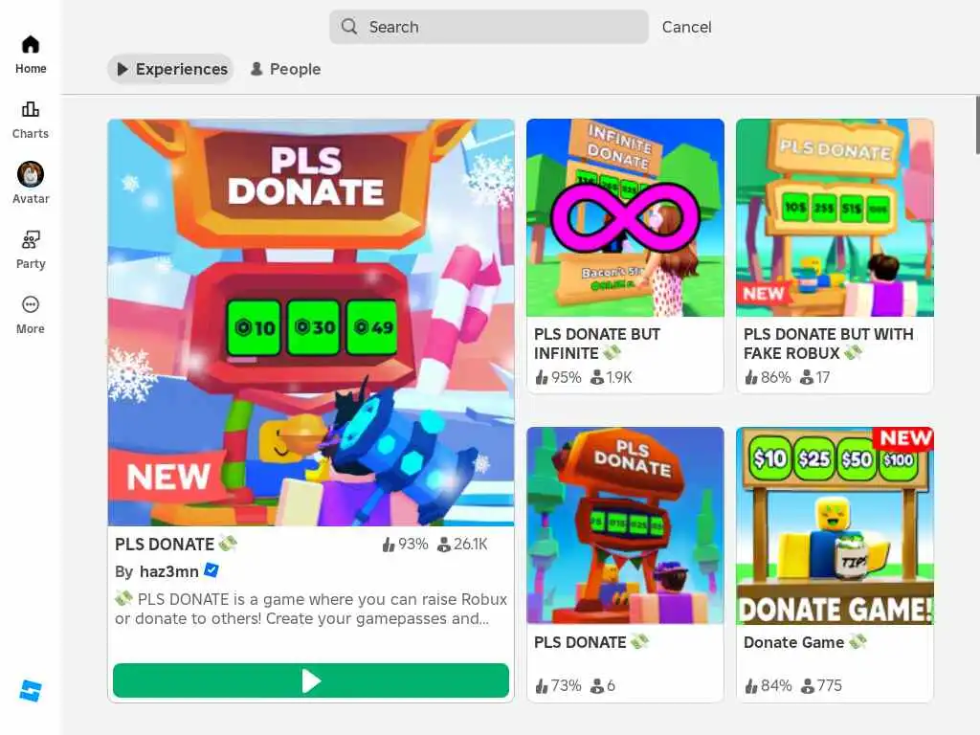This screenshot has height=735, width=980.
Task: Click the vertical scrollbar on the right edge
Action: click(977, 125)
